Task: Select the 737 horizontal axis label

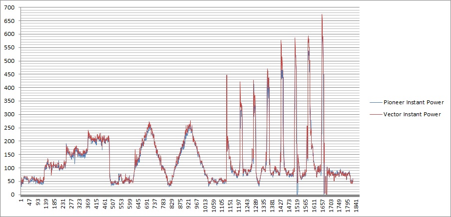Action: click(x=155, y=204)
